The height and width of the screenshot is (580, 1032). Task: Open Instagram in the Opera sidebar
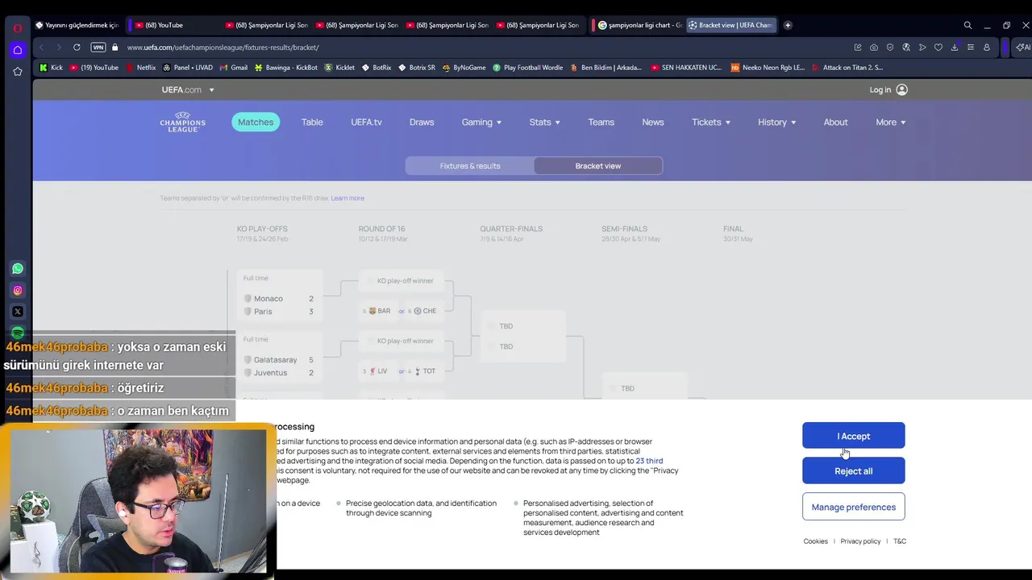coord(18,290)
